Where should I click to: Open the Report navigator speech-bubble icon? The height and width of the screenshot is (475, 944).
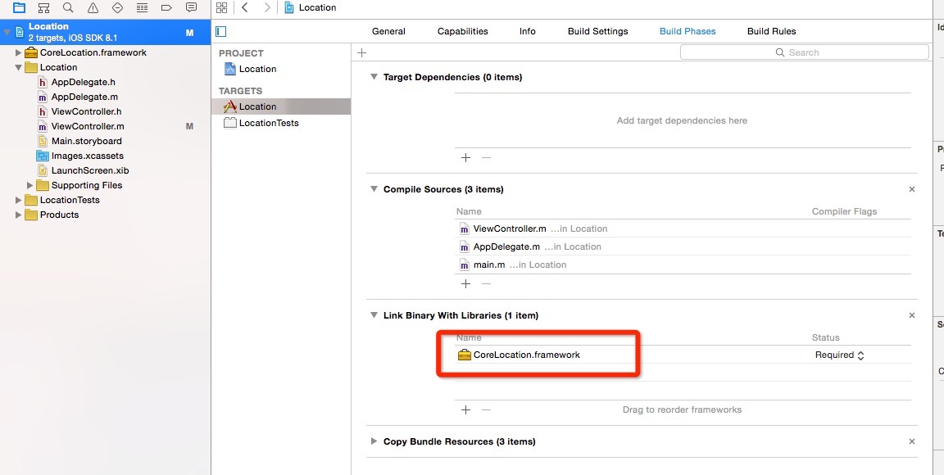(191, 7)
